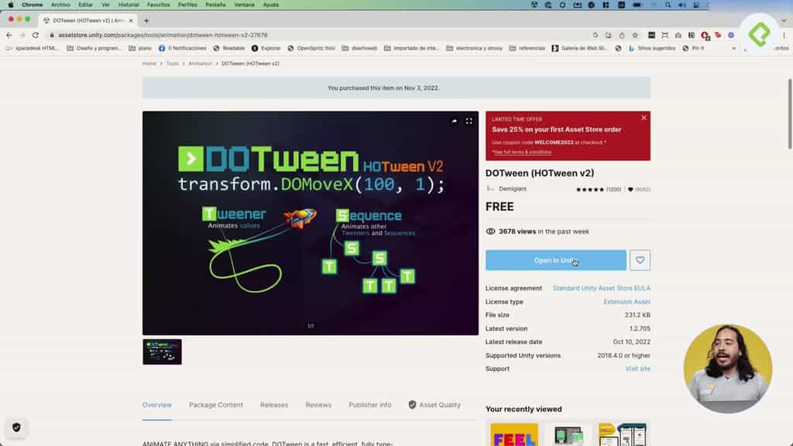Open the plano bookmarks folder
The image size is (793, 446).
point(140,48)
